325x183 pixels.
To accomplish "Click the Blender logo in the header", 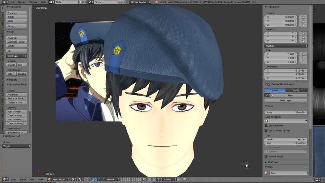I will point(157,2).
